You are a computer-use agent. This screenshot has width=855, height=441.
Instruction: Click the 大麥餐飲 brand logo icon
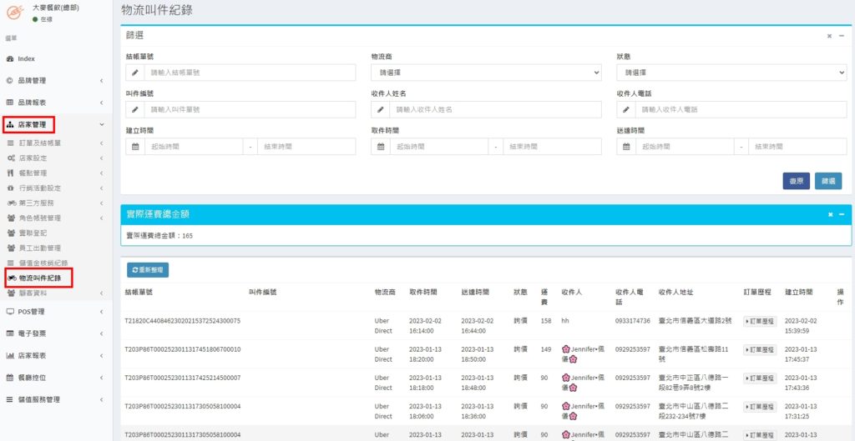pos(14,13)
